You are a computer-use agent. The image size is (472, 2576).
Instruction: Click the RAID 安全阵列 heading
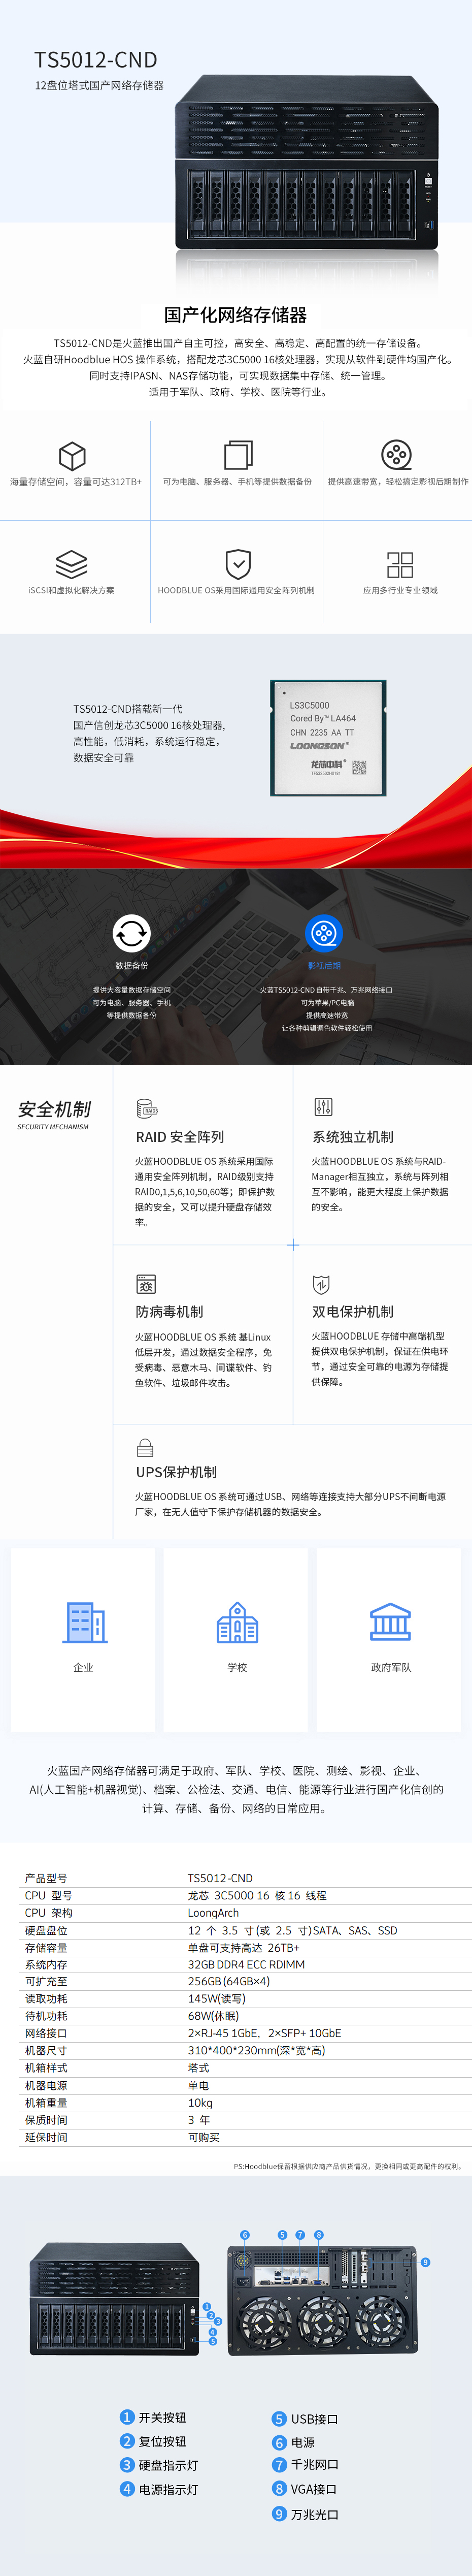click(180, 1137)
